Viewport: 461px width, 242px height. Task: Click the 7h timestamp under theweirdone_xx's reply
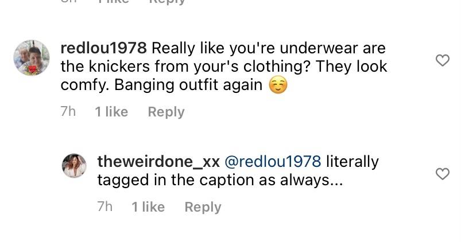pyautogui.click(x=105, y=207)
